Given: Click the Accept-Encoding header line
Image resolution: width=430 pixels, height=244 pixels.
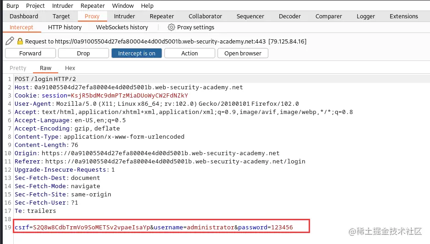Looking at the screenshot, I should tap(67, 128).
